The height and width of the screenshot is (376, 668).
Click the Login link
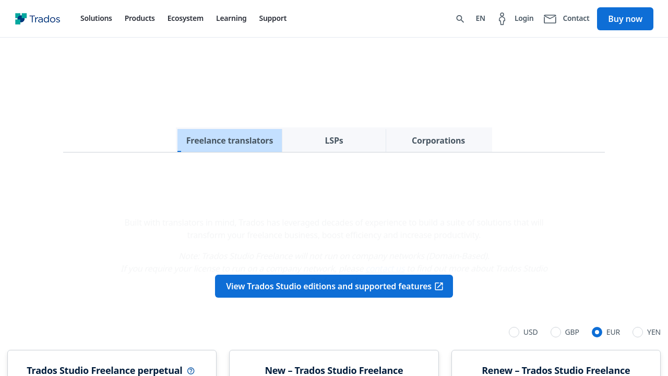524,18
